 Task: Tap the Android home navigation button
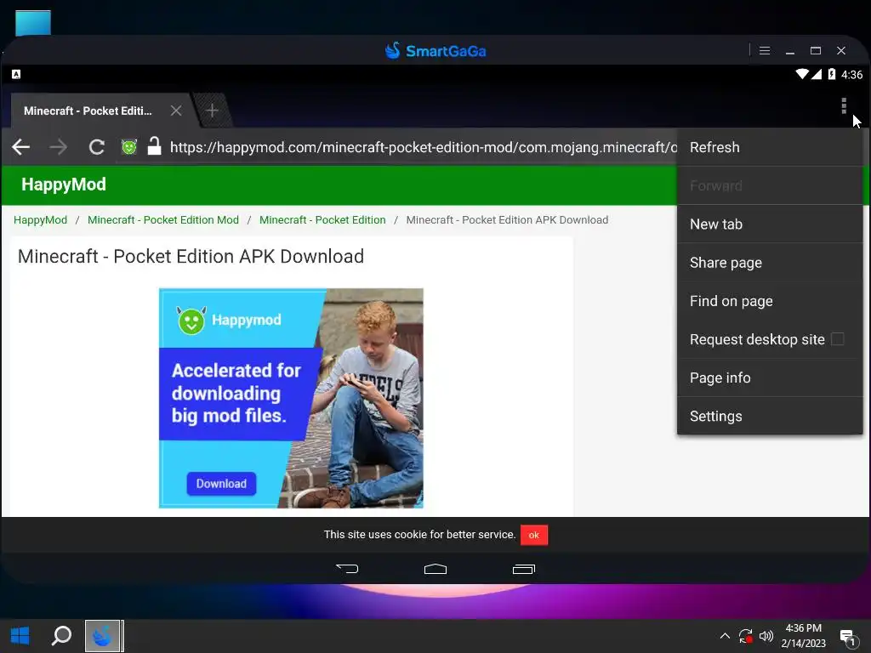[435, 569]
